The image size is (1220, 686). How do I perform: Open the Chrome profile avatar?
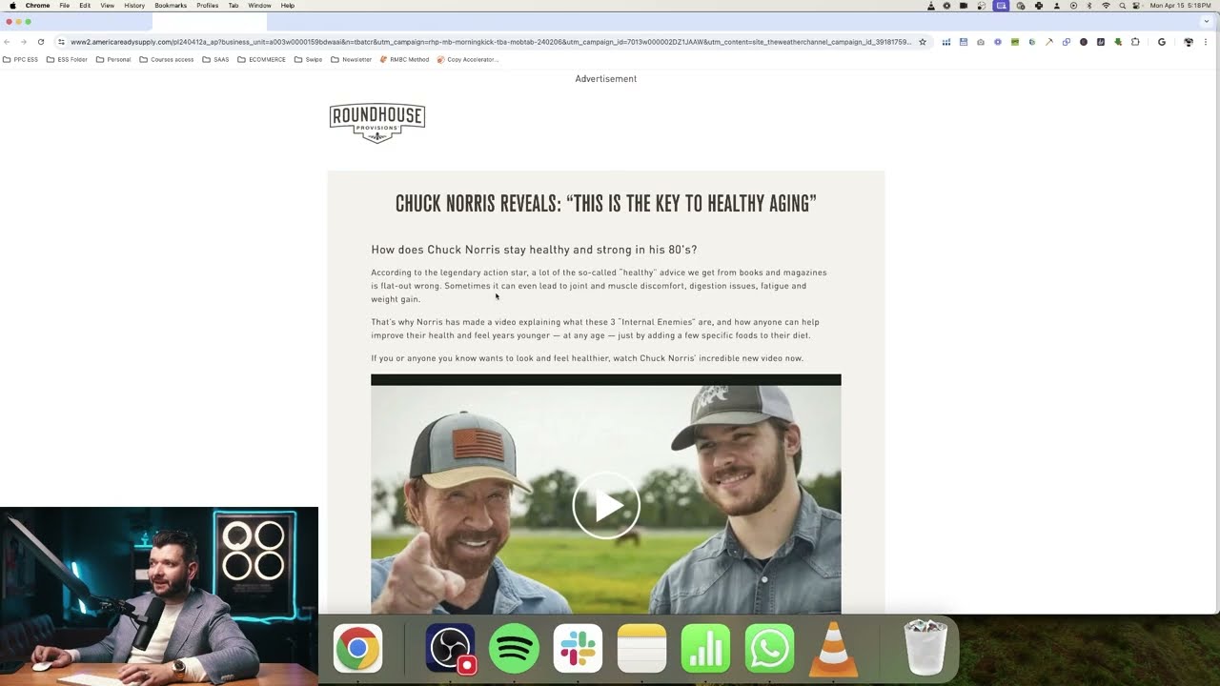tap(1189, 42)
